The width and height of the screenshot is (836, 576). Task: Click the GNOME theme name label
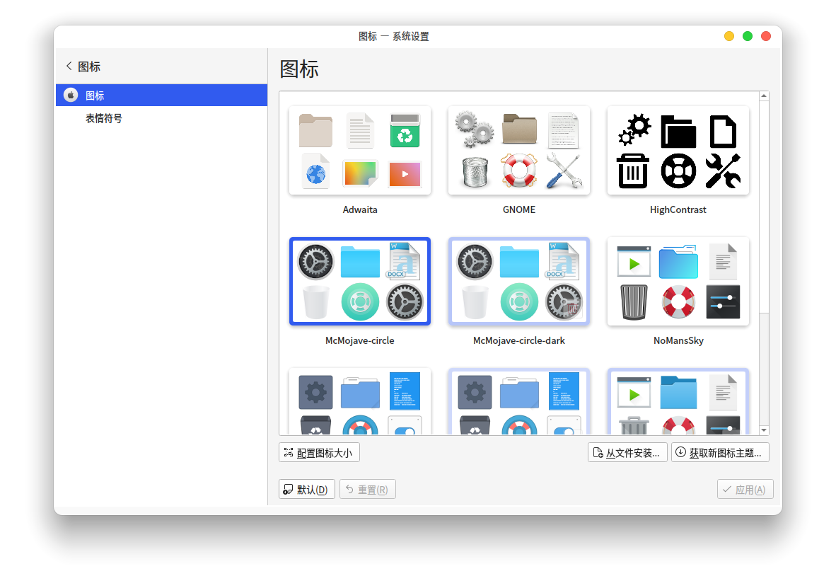click(x=518, y=209)
